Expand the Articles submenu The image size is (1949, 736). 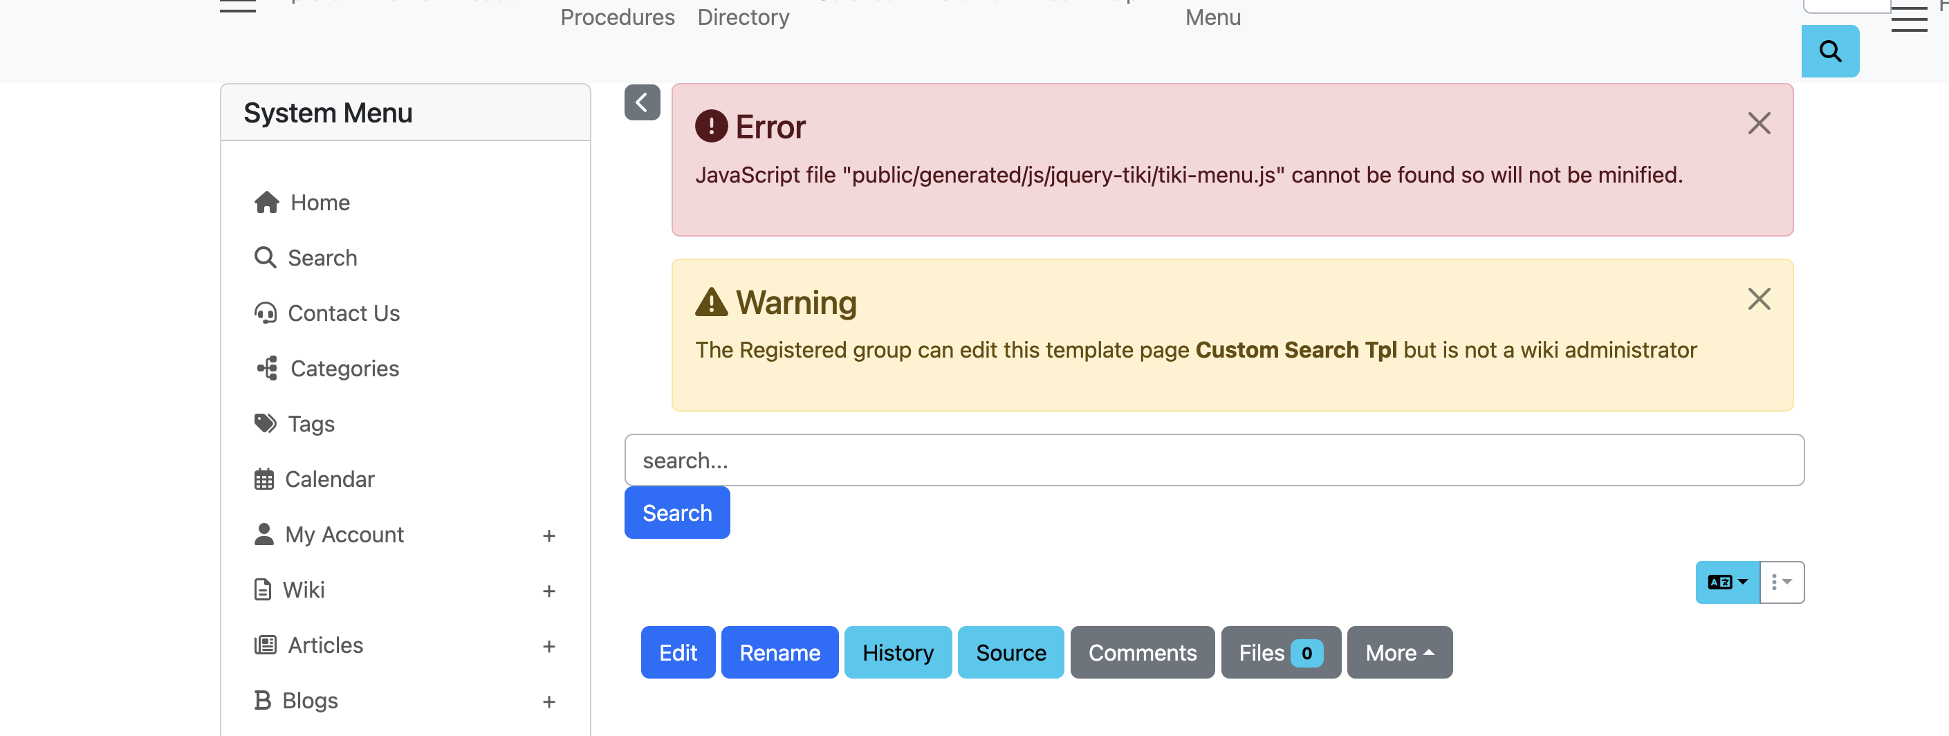point(548,646)
